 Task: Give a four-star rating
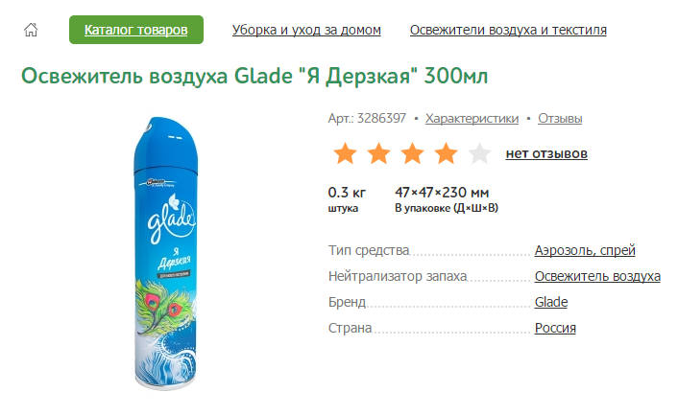click(x=446, y=153)
